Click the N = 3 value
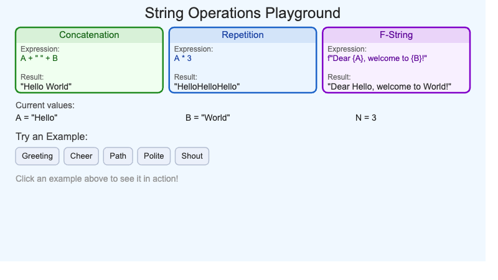Viewport: 498px width, 280px height. pos(366,118)
